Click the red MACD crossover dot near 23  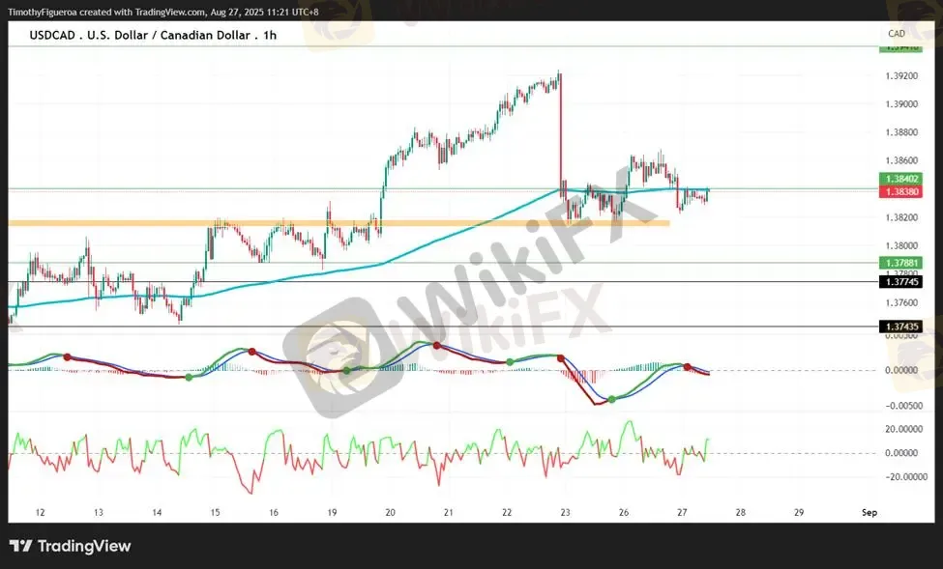(561, 358)
